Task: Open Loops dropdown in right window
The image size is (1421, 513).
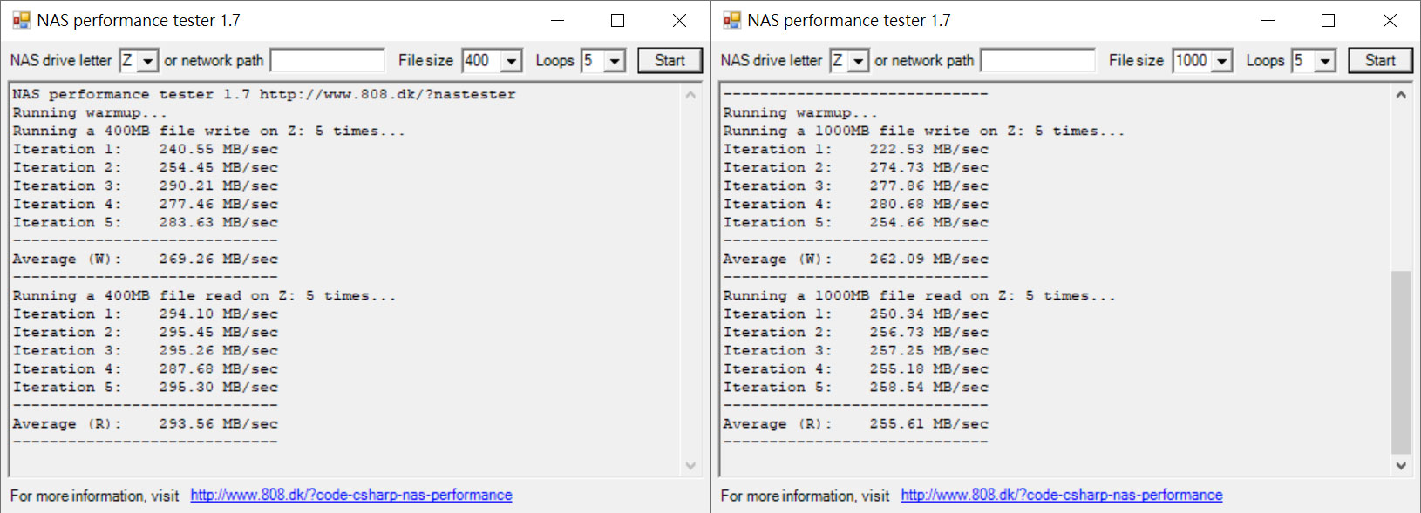Action: 1326,61
